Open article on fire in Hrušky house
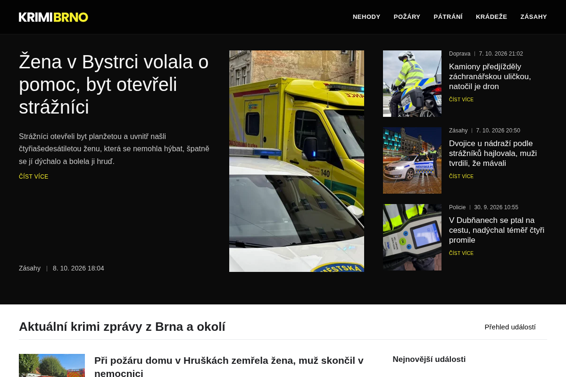This screenshot has width=566, height=377. [x=229, y=367]
